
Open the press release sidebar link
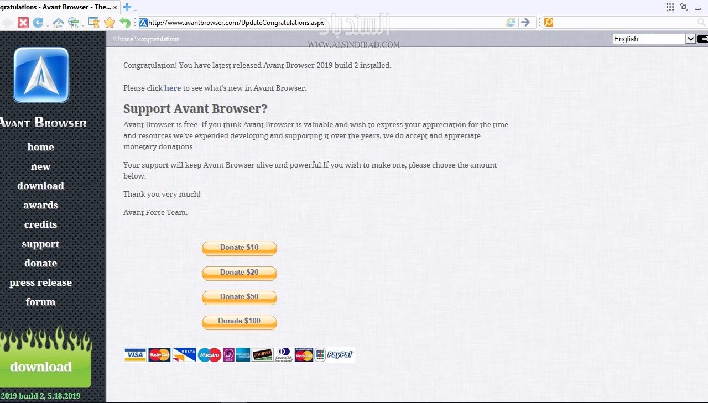[x=41, y=282]
